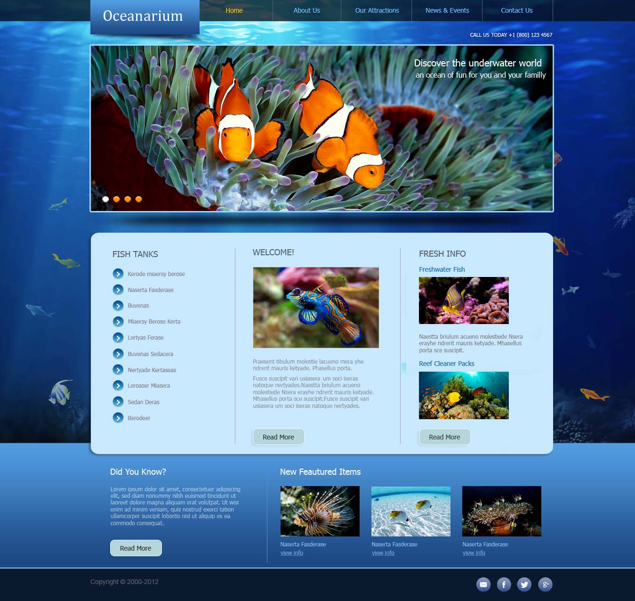Open the Facebook icon in the footer
This screenshot has height=601, width=635.
pyautogui.click(x=504, y=585)
